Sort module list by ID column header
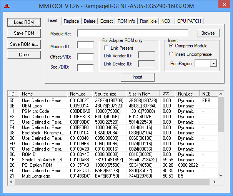This screenshot has height=196, width=233. pyautogui.click(x=13, y=94)
